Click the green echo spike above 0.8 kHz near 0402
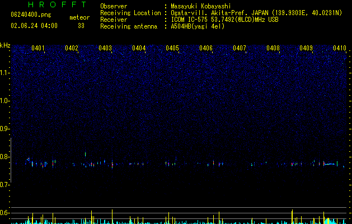Screen dimensions: 352x224 [85, 154]
